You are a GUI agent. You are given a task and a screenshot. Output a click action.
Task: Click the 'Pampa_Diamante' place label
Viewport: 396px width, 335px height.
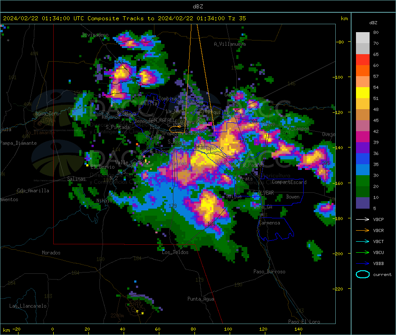18,143
